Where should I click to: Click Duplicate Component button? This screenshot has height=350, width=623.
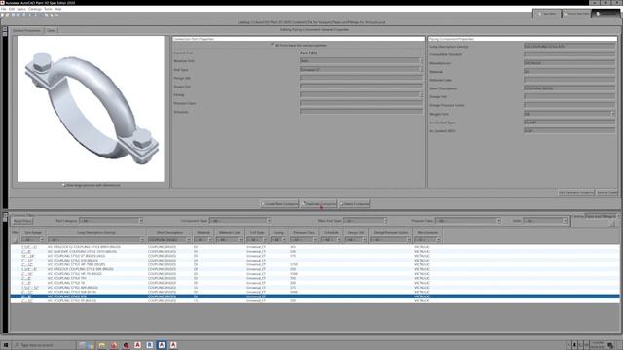pos(318,204)
